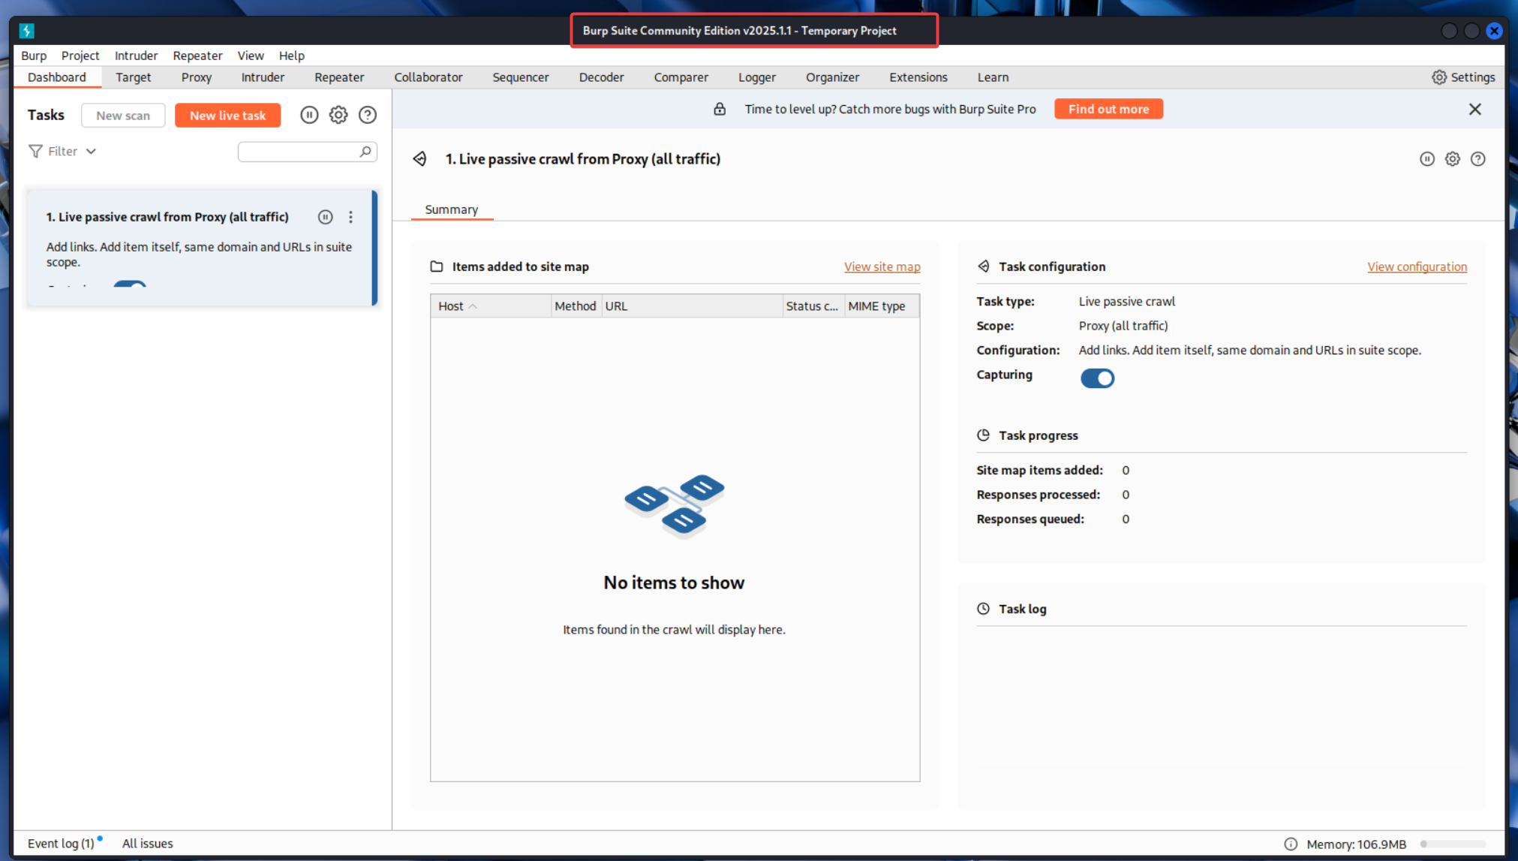This screenshot has height=861, width=1518.
Task: Open the View menu
Action: pyautogui.click(x=251, y=56)
